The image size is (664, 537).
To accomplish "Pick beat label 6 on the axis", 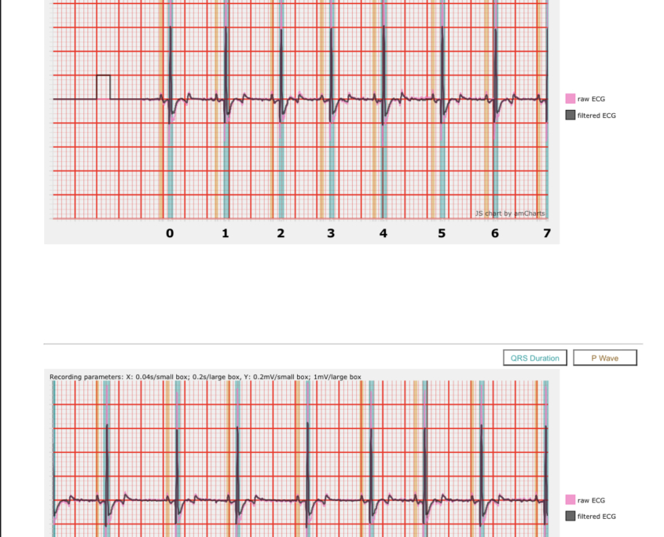I will [x=495, y=233].
